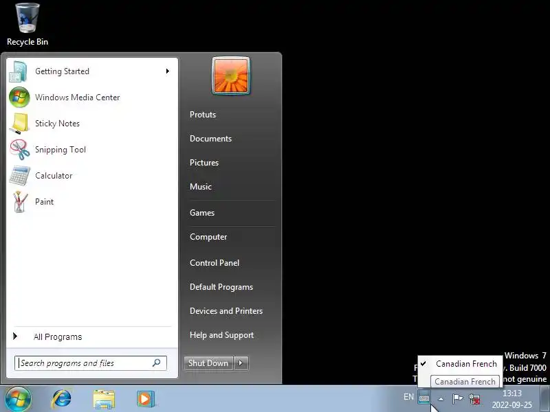Expand All Programs arrow
Image resolution: width=550 pixels, height=412 pixels.
tap(15, 336)
